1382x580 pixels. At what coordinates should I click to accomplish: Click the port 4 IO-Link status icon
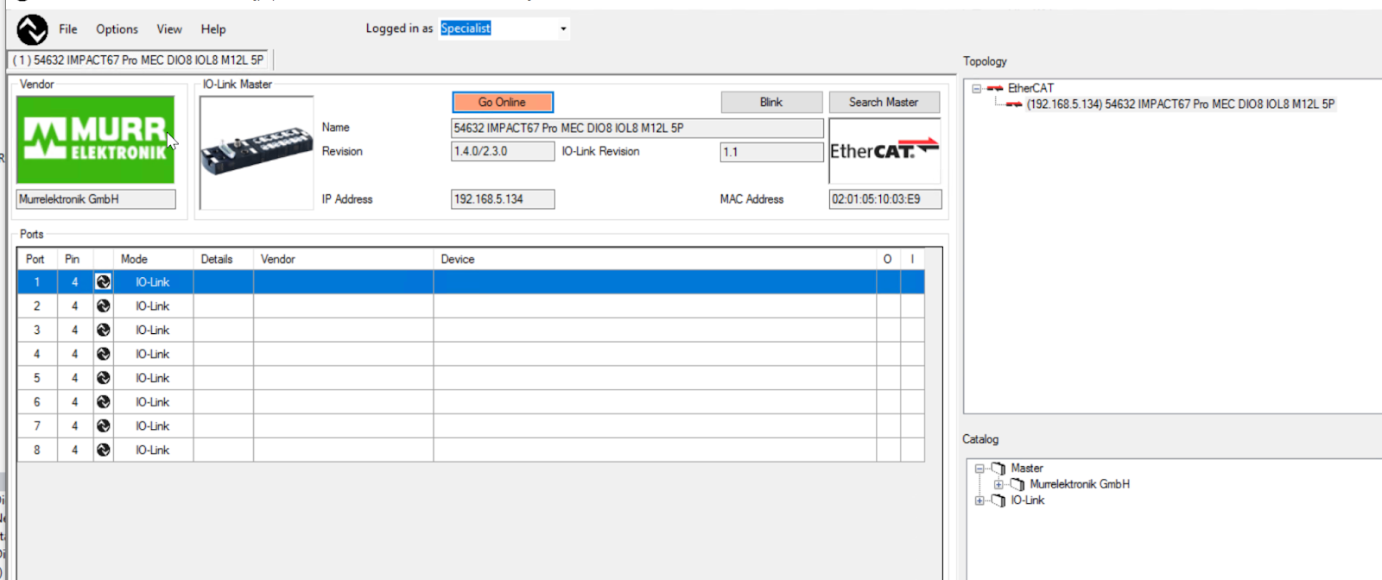pyautogui.click(x=103, y=354)
